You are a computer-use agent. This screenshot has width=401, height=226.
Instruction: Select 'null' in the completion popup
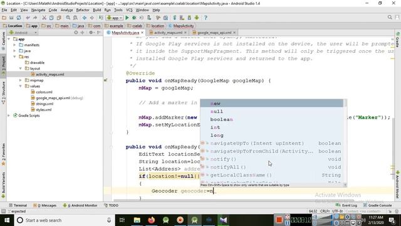tap(271, 112)
